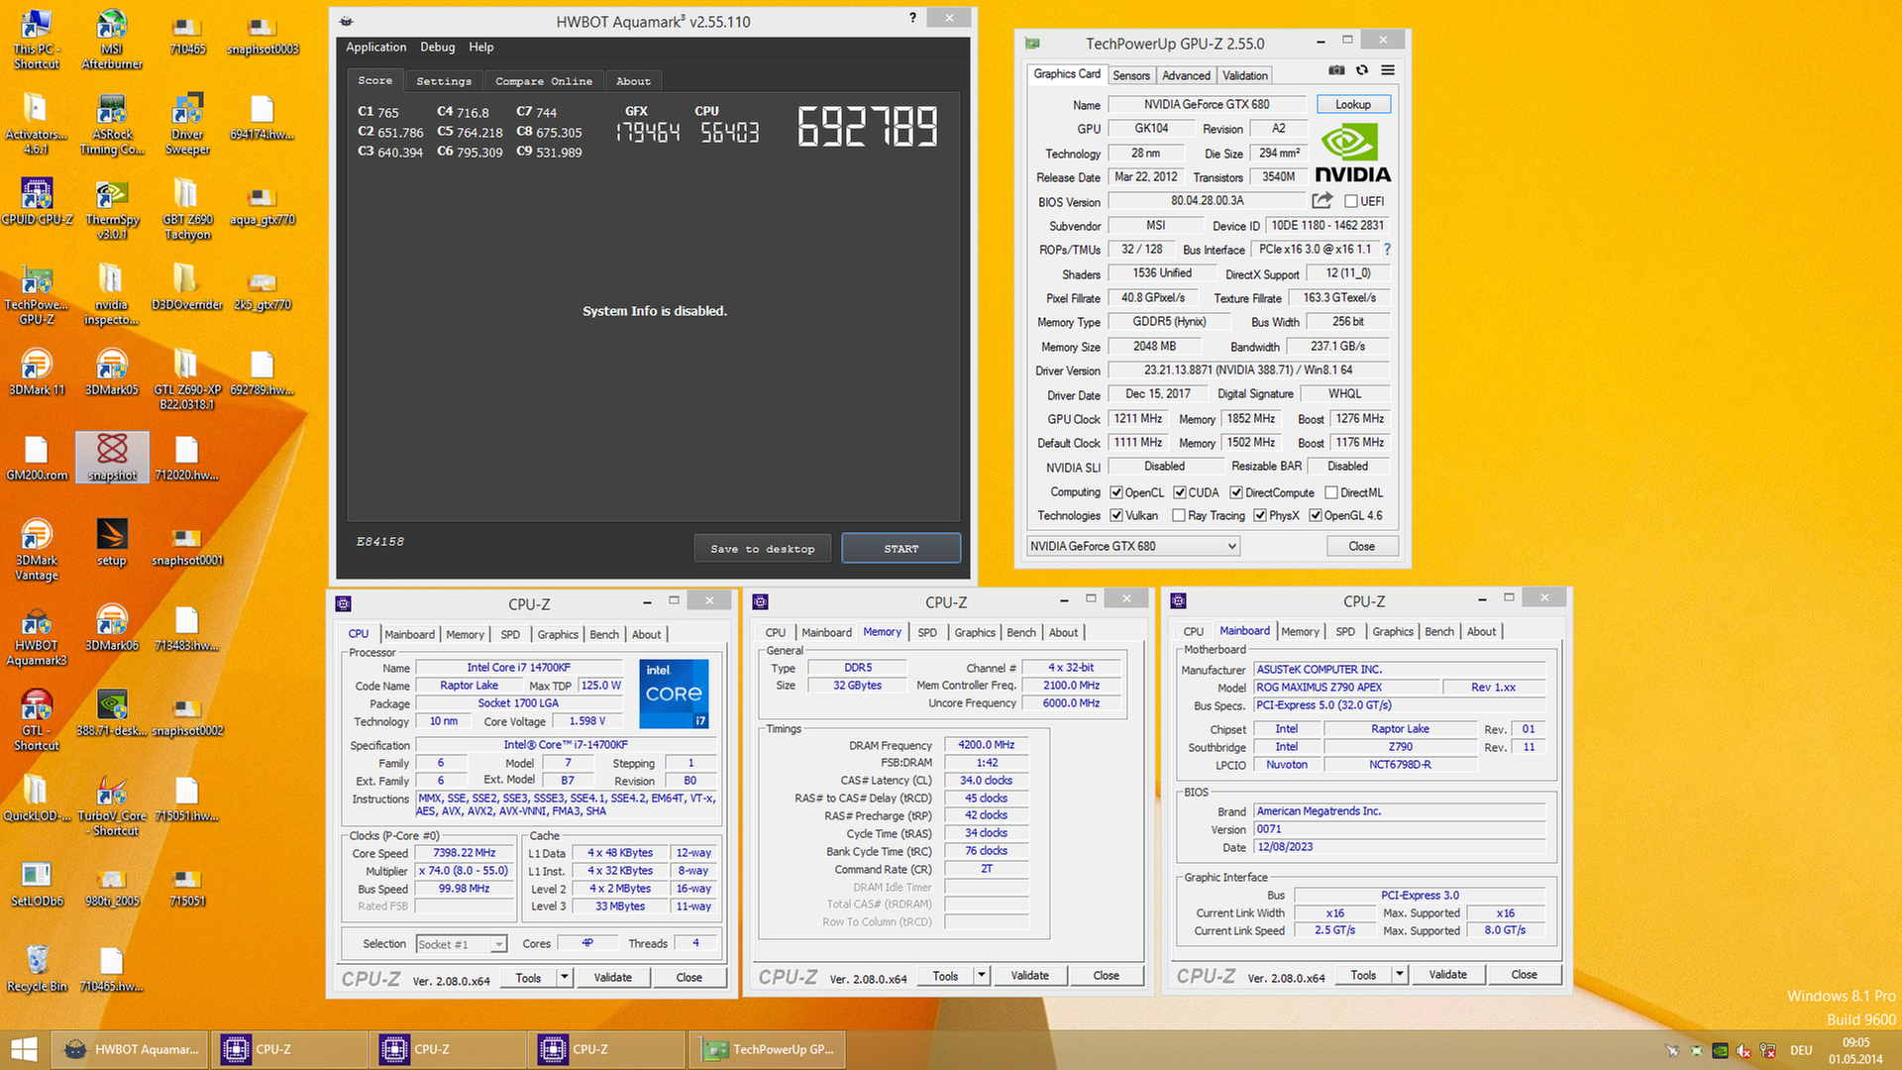Open the Windows Start button
The image size is (1902, 1070).
click(x=24, y=1049)
